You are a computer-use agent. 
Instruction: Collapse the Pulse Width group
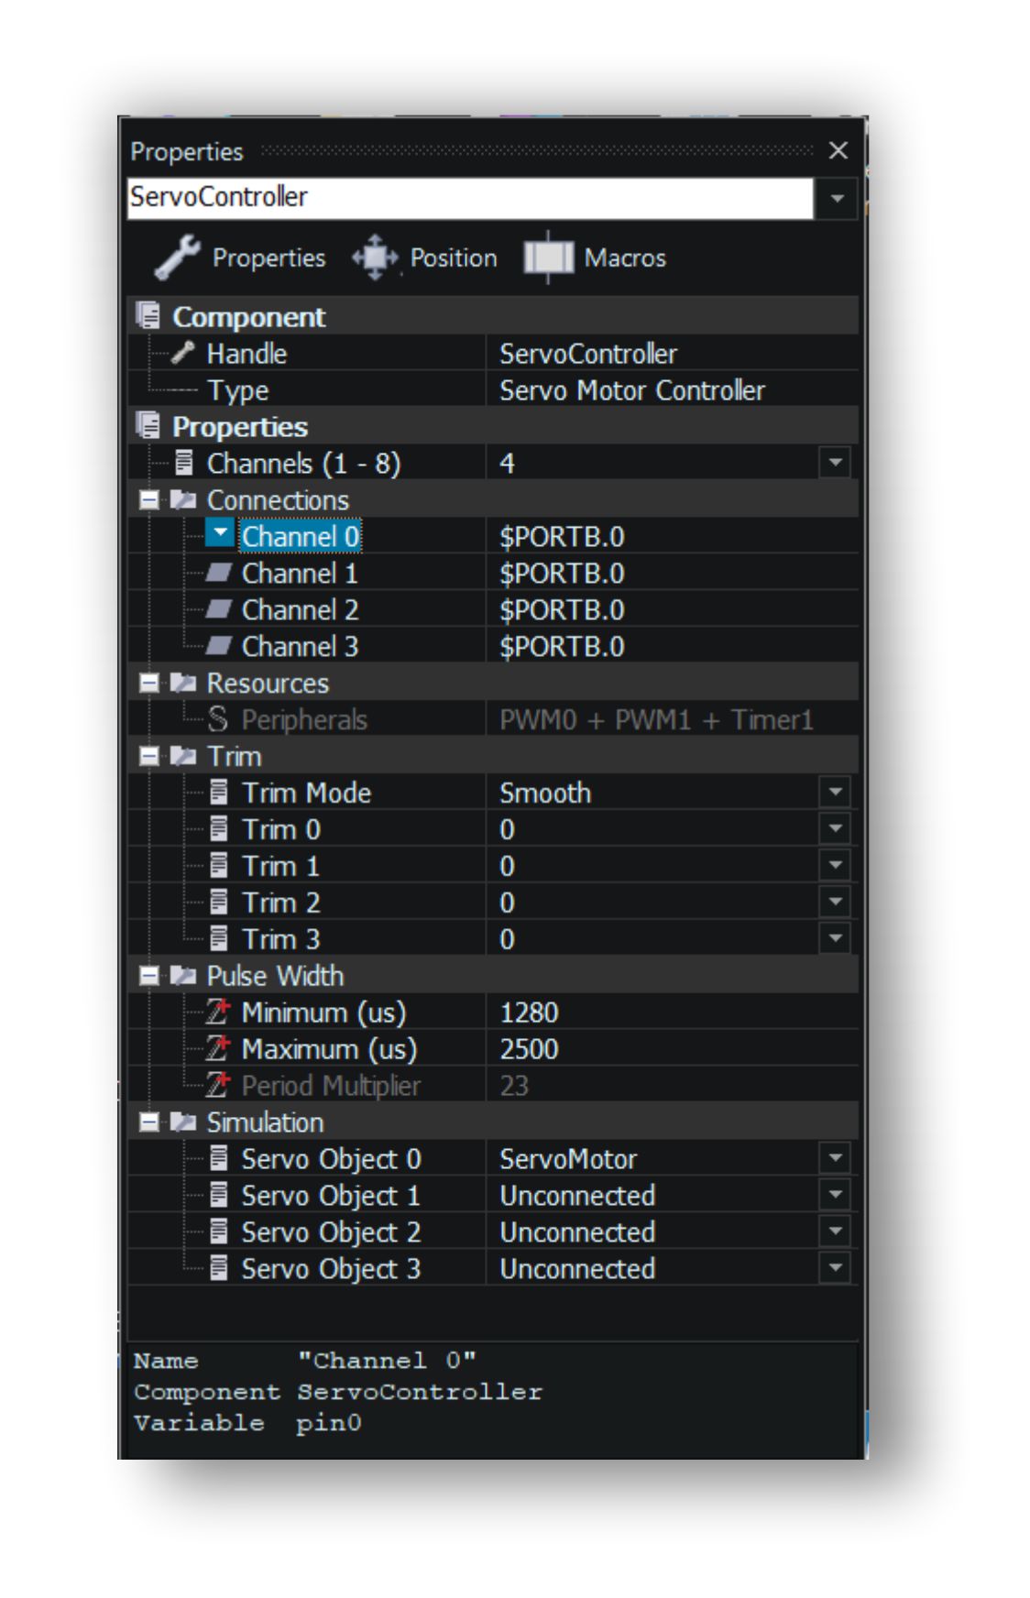point(148,976)
